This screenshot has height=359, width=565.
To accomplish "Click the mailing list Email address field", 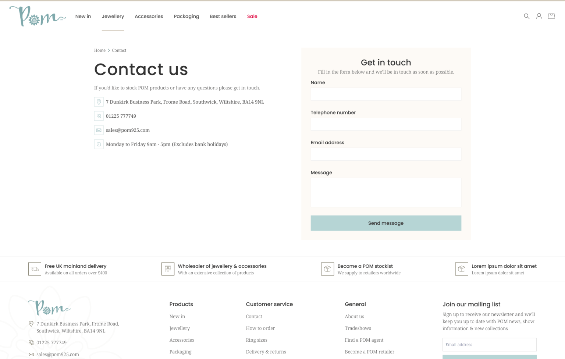I will tap(489, 345).
